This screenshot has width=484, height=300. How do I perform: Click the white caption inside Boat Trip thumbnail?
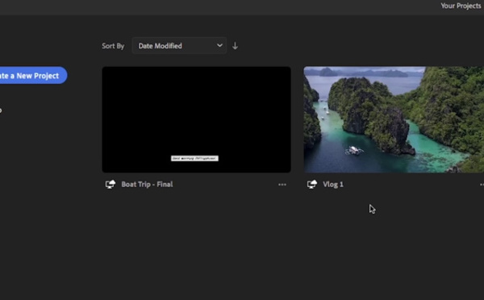[194, 158]
